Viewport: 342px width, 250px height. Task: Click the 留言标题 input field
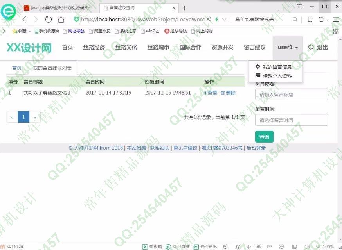(291, 95)
